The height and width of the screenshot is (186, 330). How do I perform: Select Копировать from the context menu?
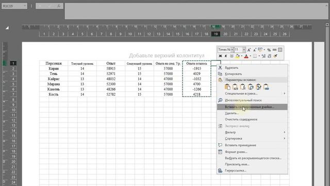point(252,74)
